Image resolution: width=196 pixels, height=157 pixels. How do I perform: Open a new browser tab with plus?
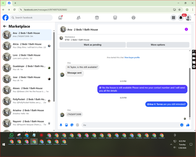15,3
